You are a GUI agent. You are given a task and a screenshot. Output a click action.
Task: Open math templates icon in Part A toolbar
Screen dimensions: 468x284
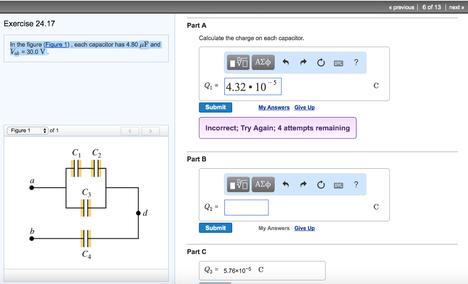coord(238,62)
